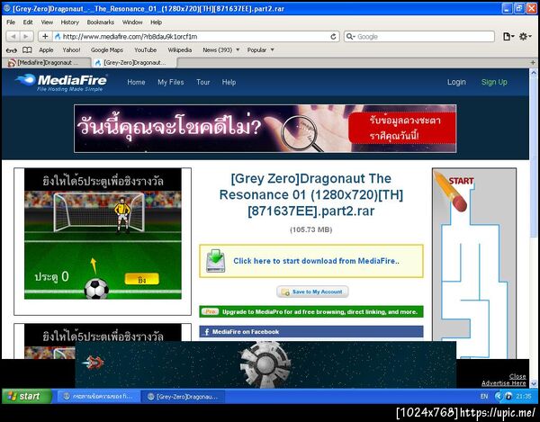Image resolution: width=540 pixels, height=422 pixels.
Task: Go forward with the browser forward arrow
Action: 26,36
